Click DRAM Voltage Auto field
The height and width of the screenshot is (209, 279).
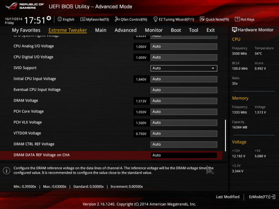click(184, 101)
